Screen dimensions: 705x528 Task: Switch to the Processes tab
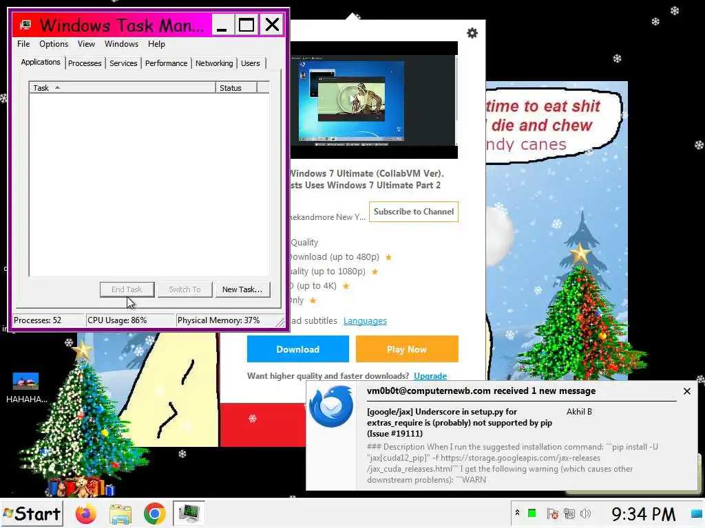pos(85,63)
